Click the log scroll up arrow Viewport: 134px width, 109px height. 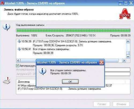click(128, 41)
